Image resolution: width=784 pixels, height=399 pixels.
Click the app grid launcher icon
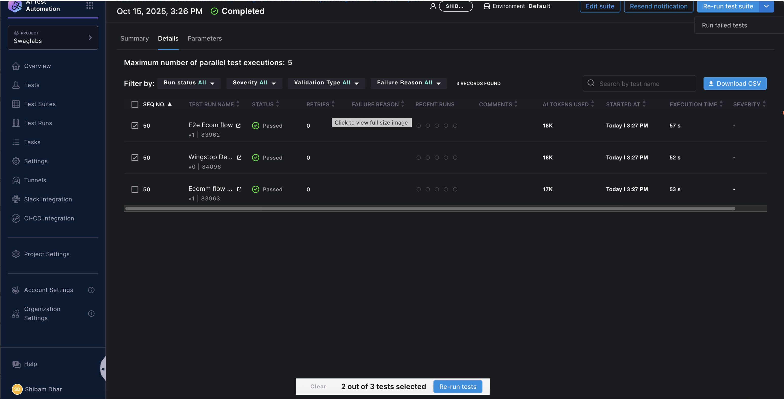90,5
